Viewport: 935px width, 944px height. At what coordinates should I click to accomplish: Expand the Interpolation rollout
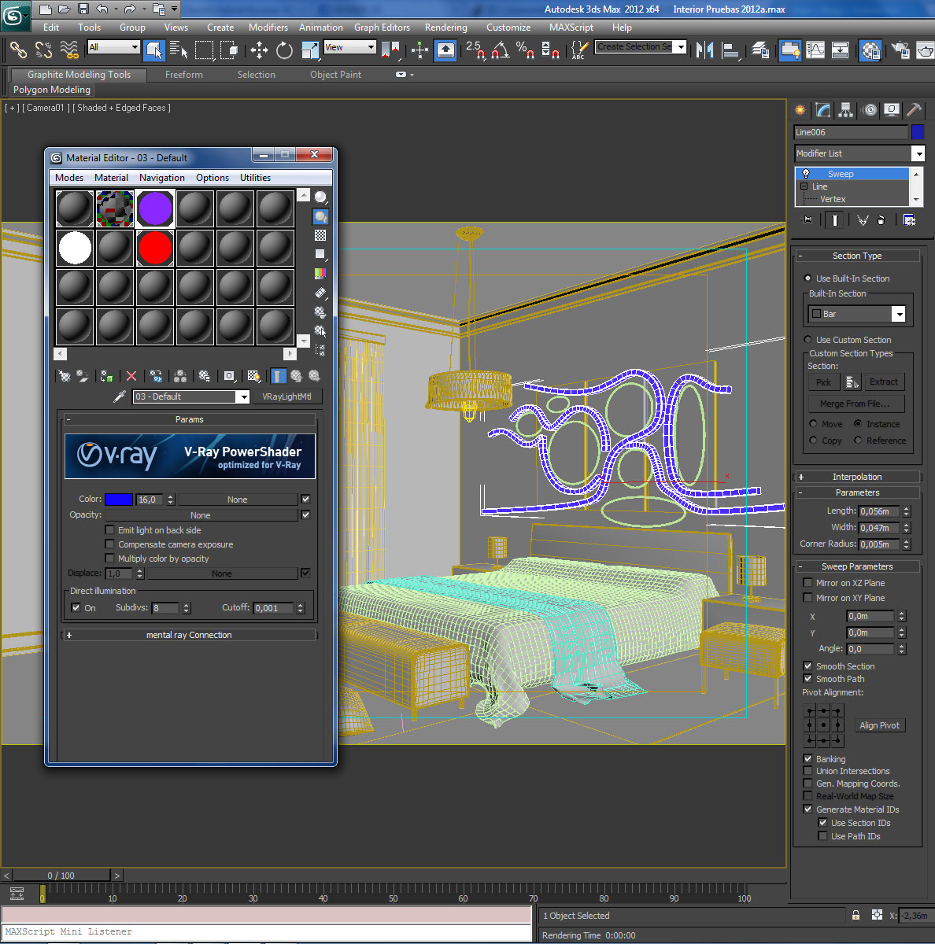click(857, 477)
